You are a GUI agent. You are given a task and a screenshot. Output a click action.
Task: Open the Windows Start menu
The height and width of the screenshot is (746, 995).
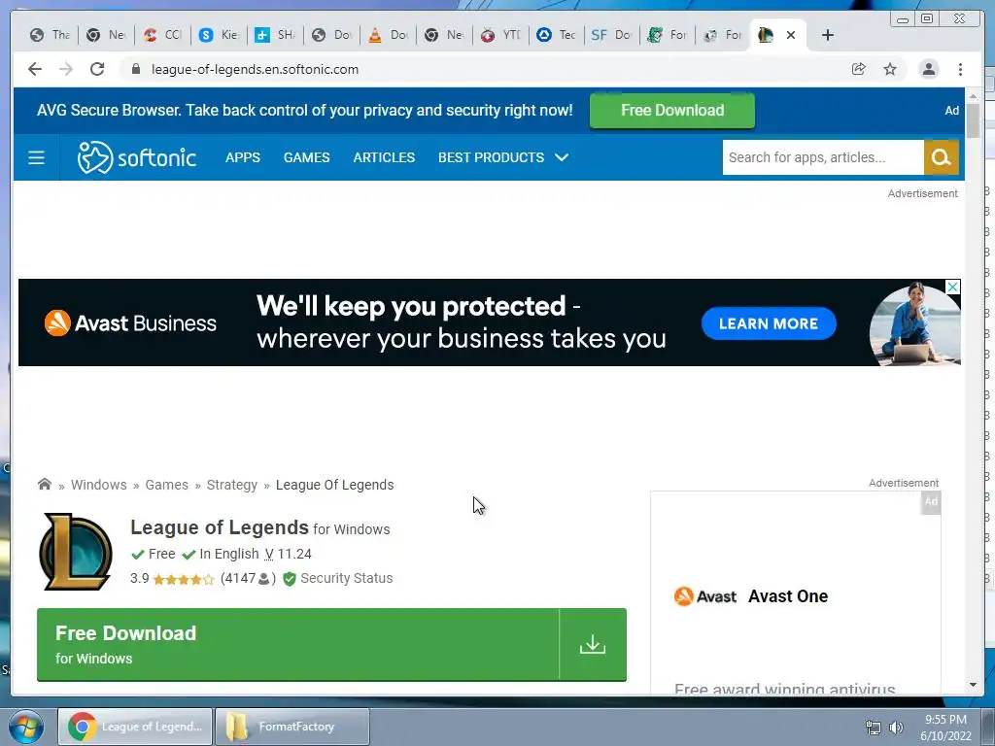pos(26,727)
